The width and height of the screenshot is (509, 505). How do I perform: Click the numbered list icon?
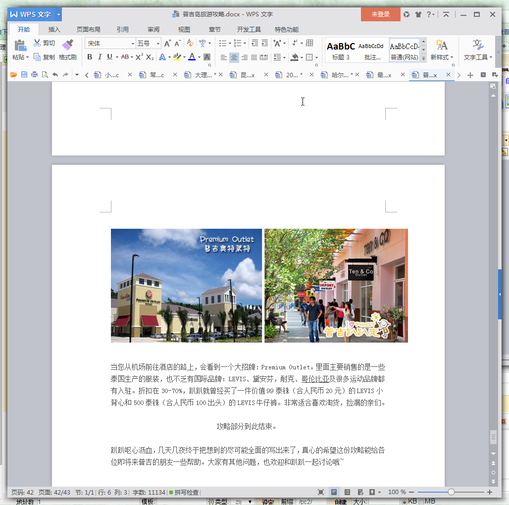pos(238,43)
